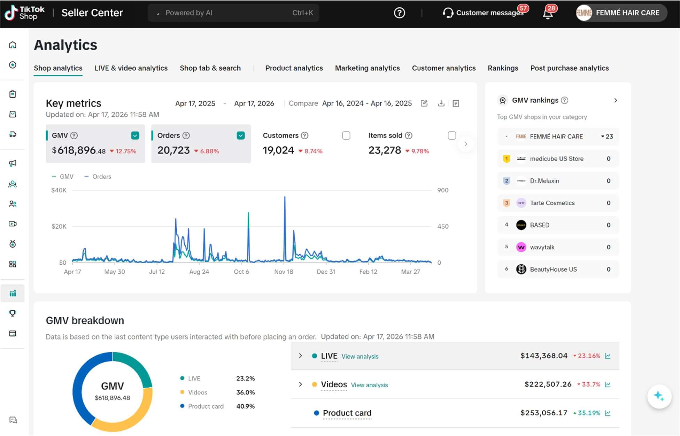Open the Apr 17, 2025 start date picker

(x=195, y=103)
